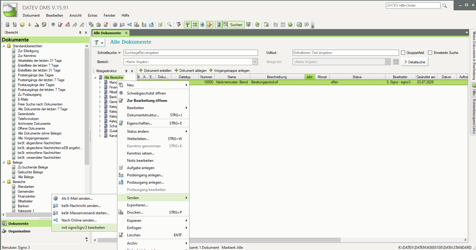Choose Löschen in context menu

coord(153,235)
